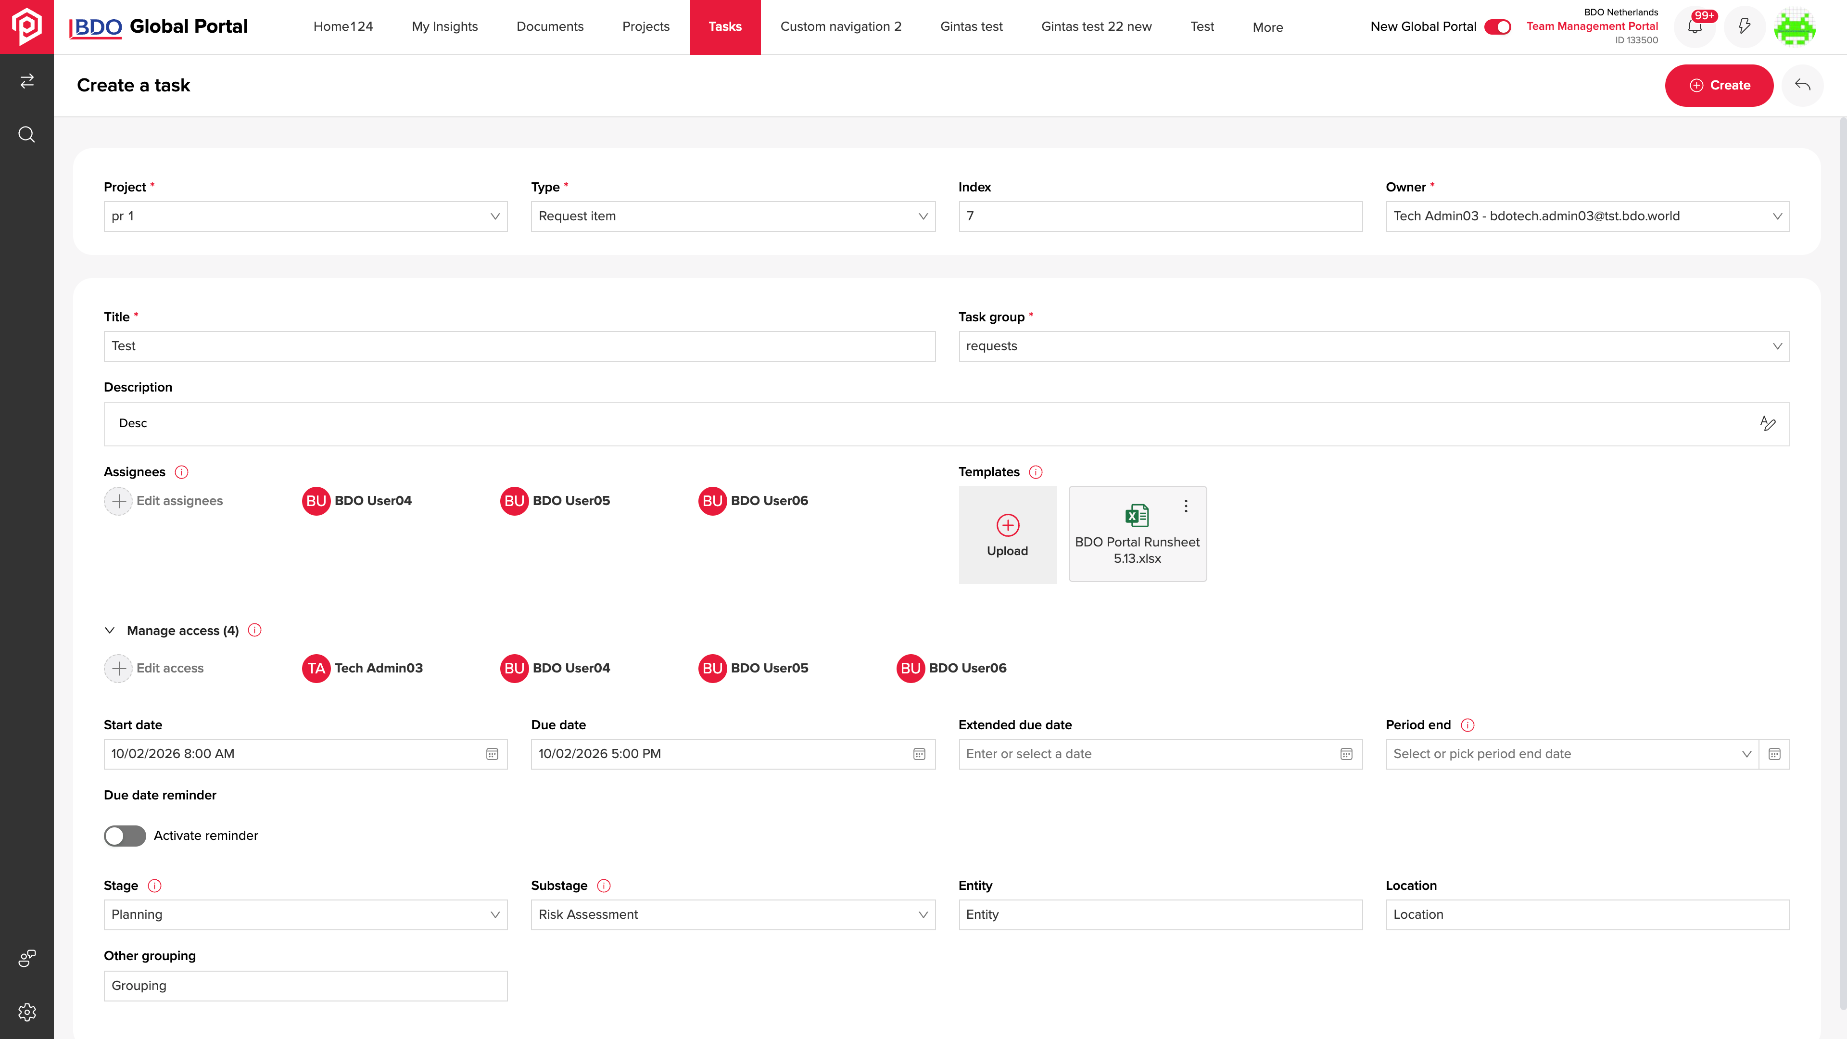Click the switch arrows icon in the sidebar
This screenshot has height=1039, width=1847.
(x=26, y=81)
